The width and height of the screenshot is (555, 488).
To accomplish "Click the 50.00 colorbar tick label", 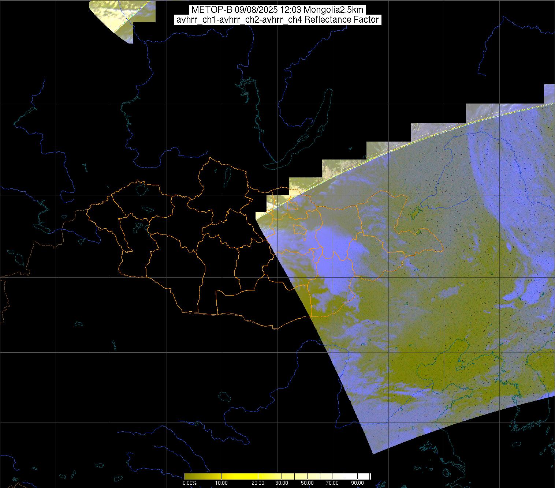I will 308,483.
